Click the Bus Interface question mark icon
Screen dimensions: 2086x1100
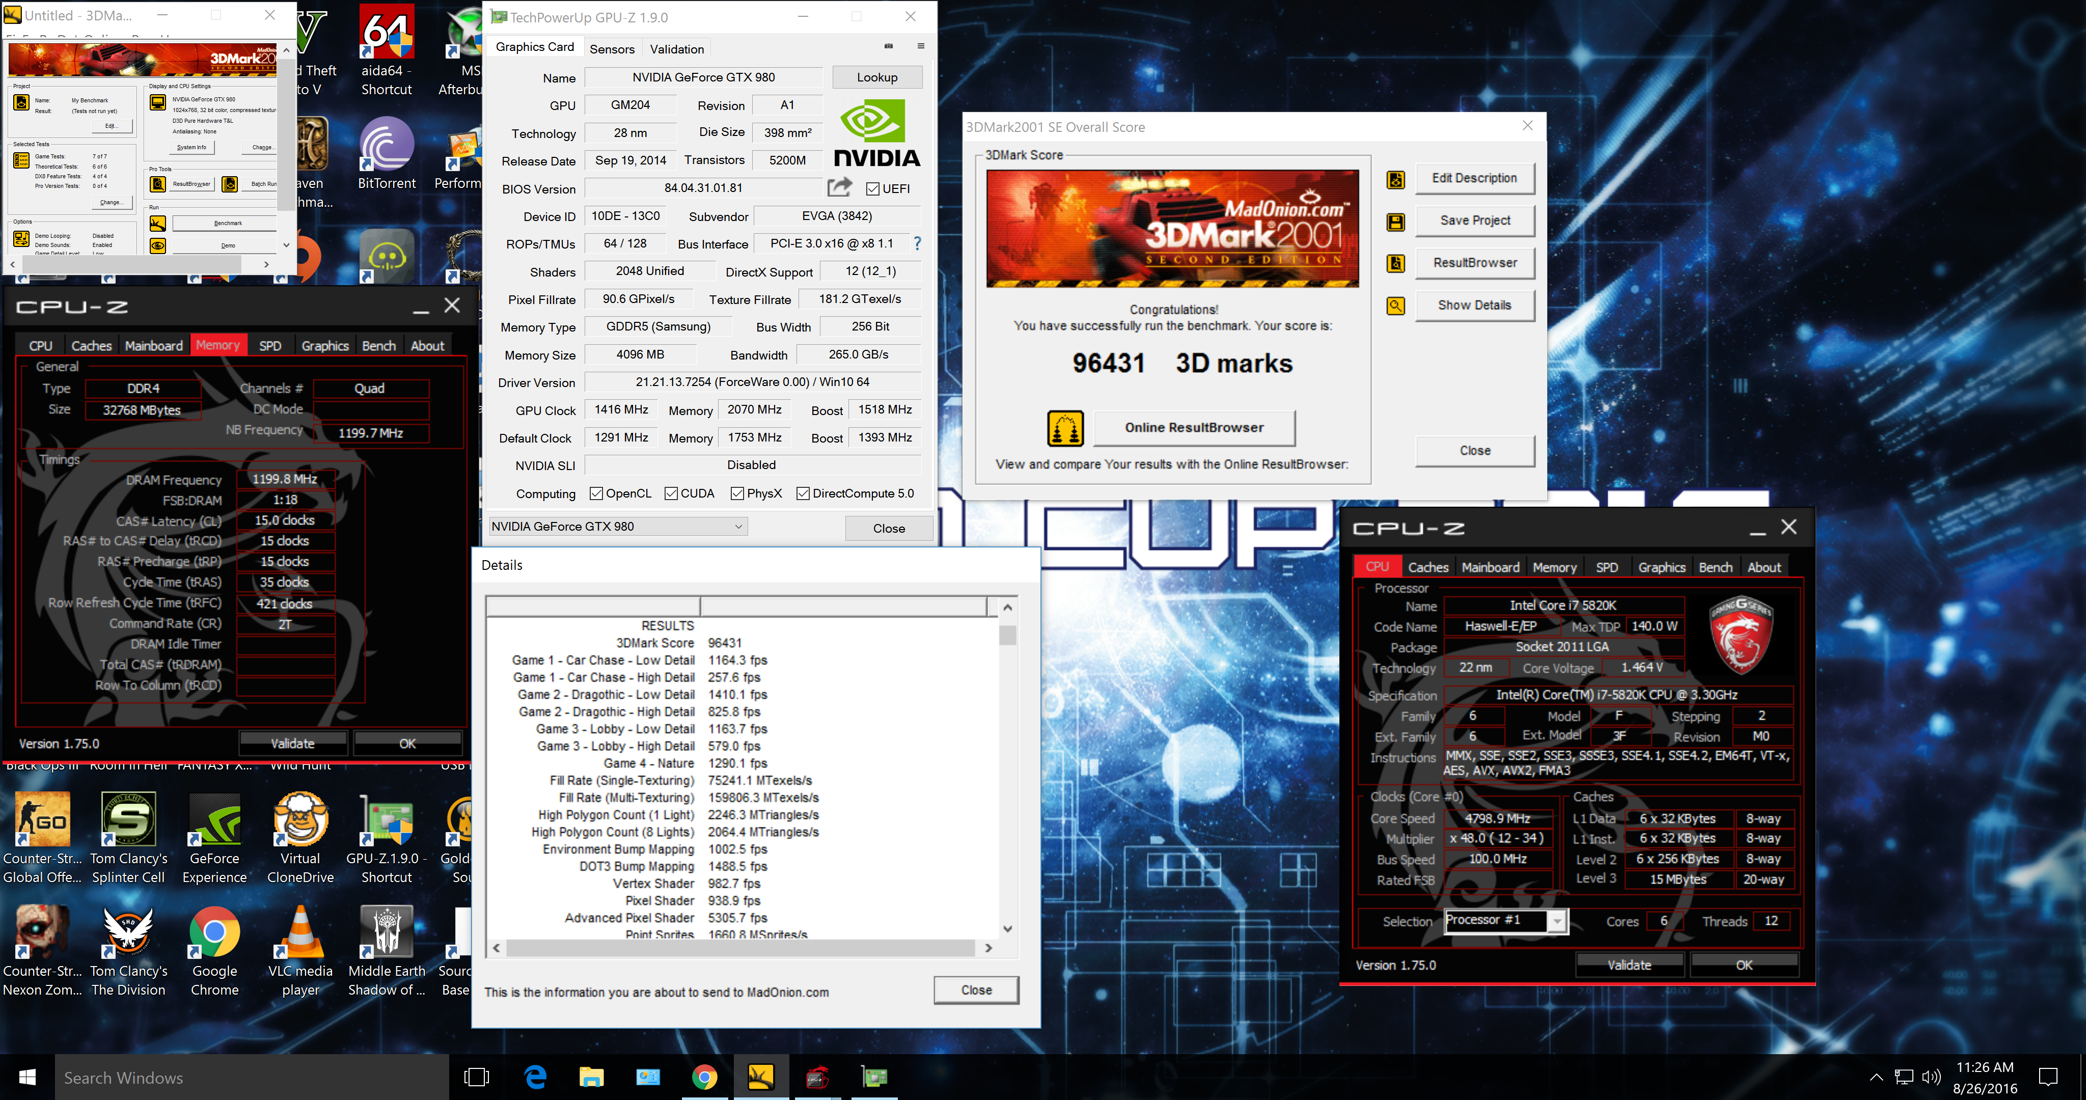(x=917, y=243)
